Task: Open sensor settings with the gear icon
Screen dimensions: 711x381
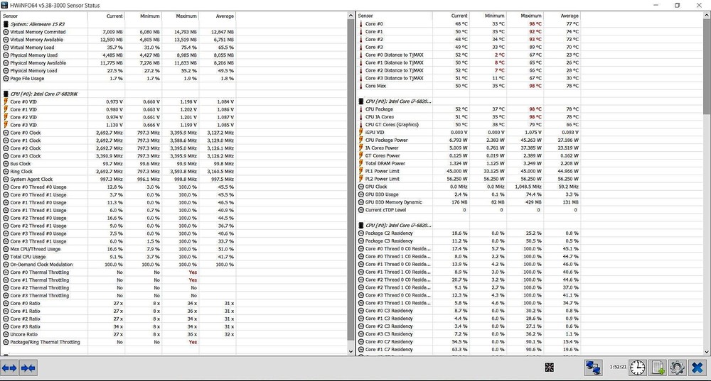Action: [x=677, y=367]
